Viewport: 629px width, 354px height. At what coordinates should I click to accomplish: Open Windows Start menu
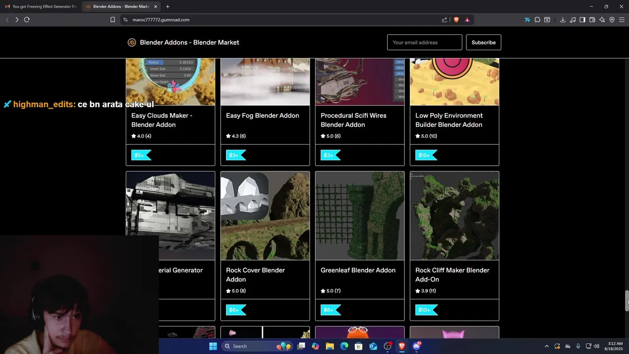[213, 346]
